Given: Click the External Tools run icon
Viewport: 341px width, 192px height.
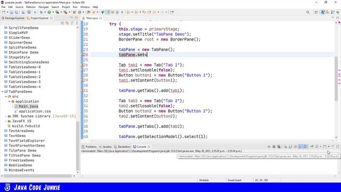Looking at the screenshot, I should pyautogui.click(x=65, y=12).
